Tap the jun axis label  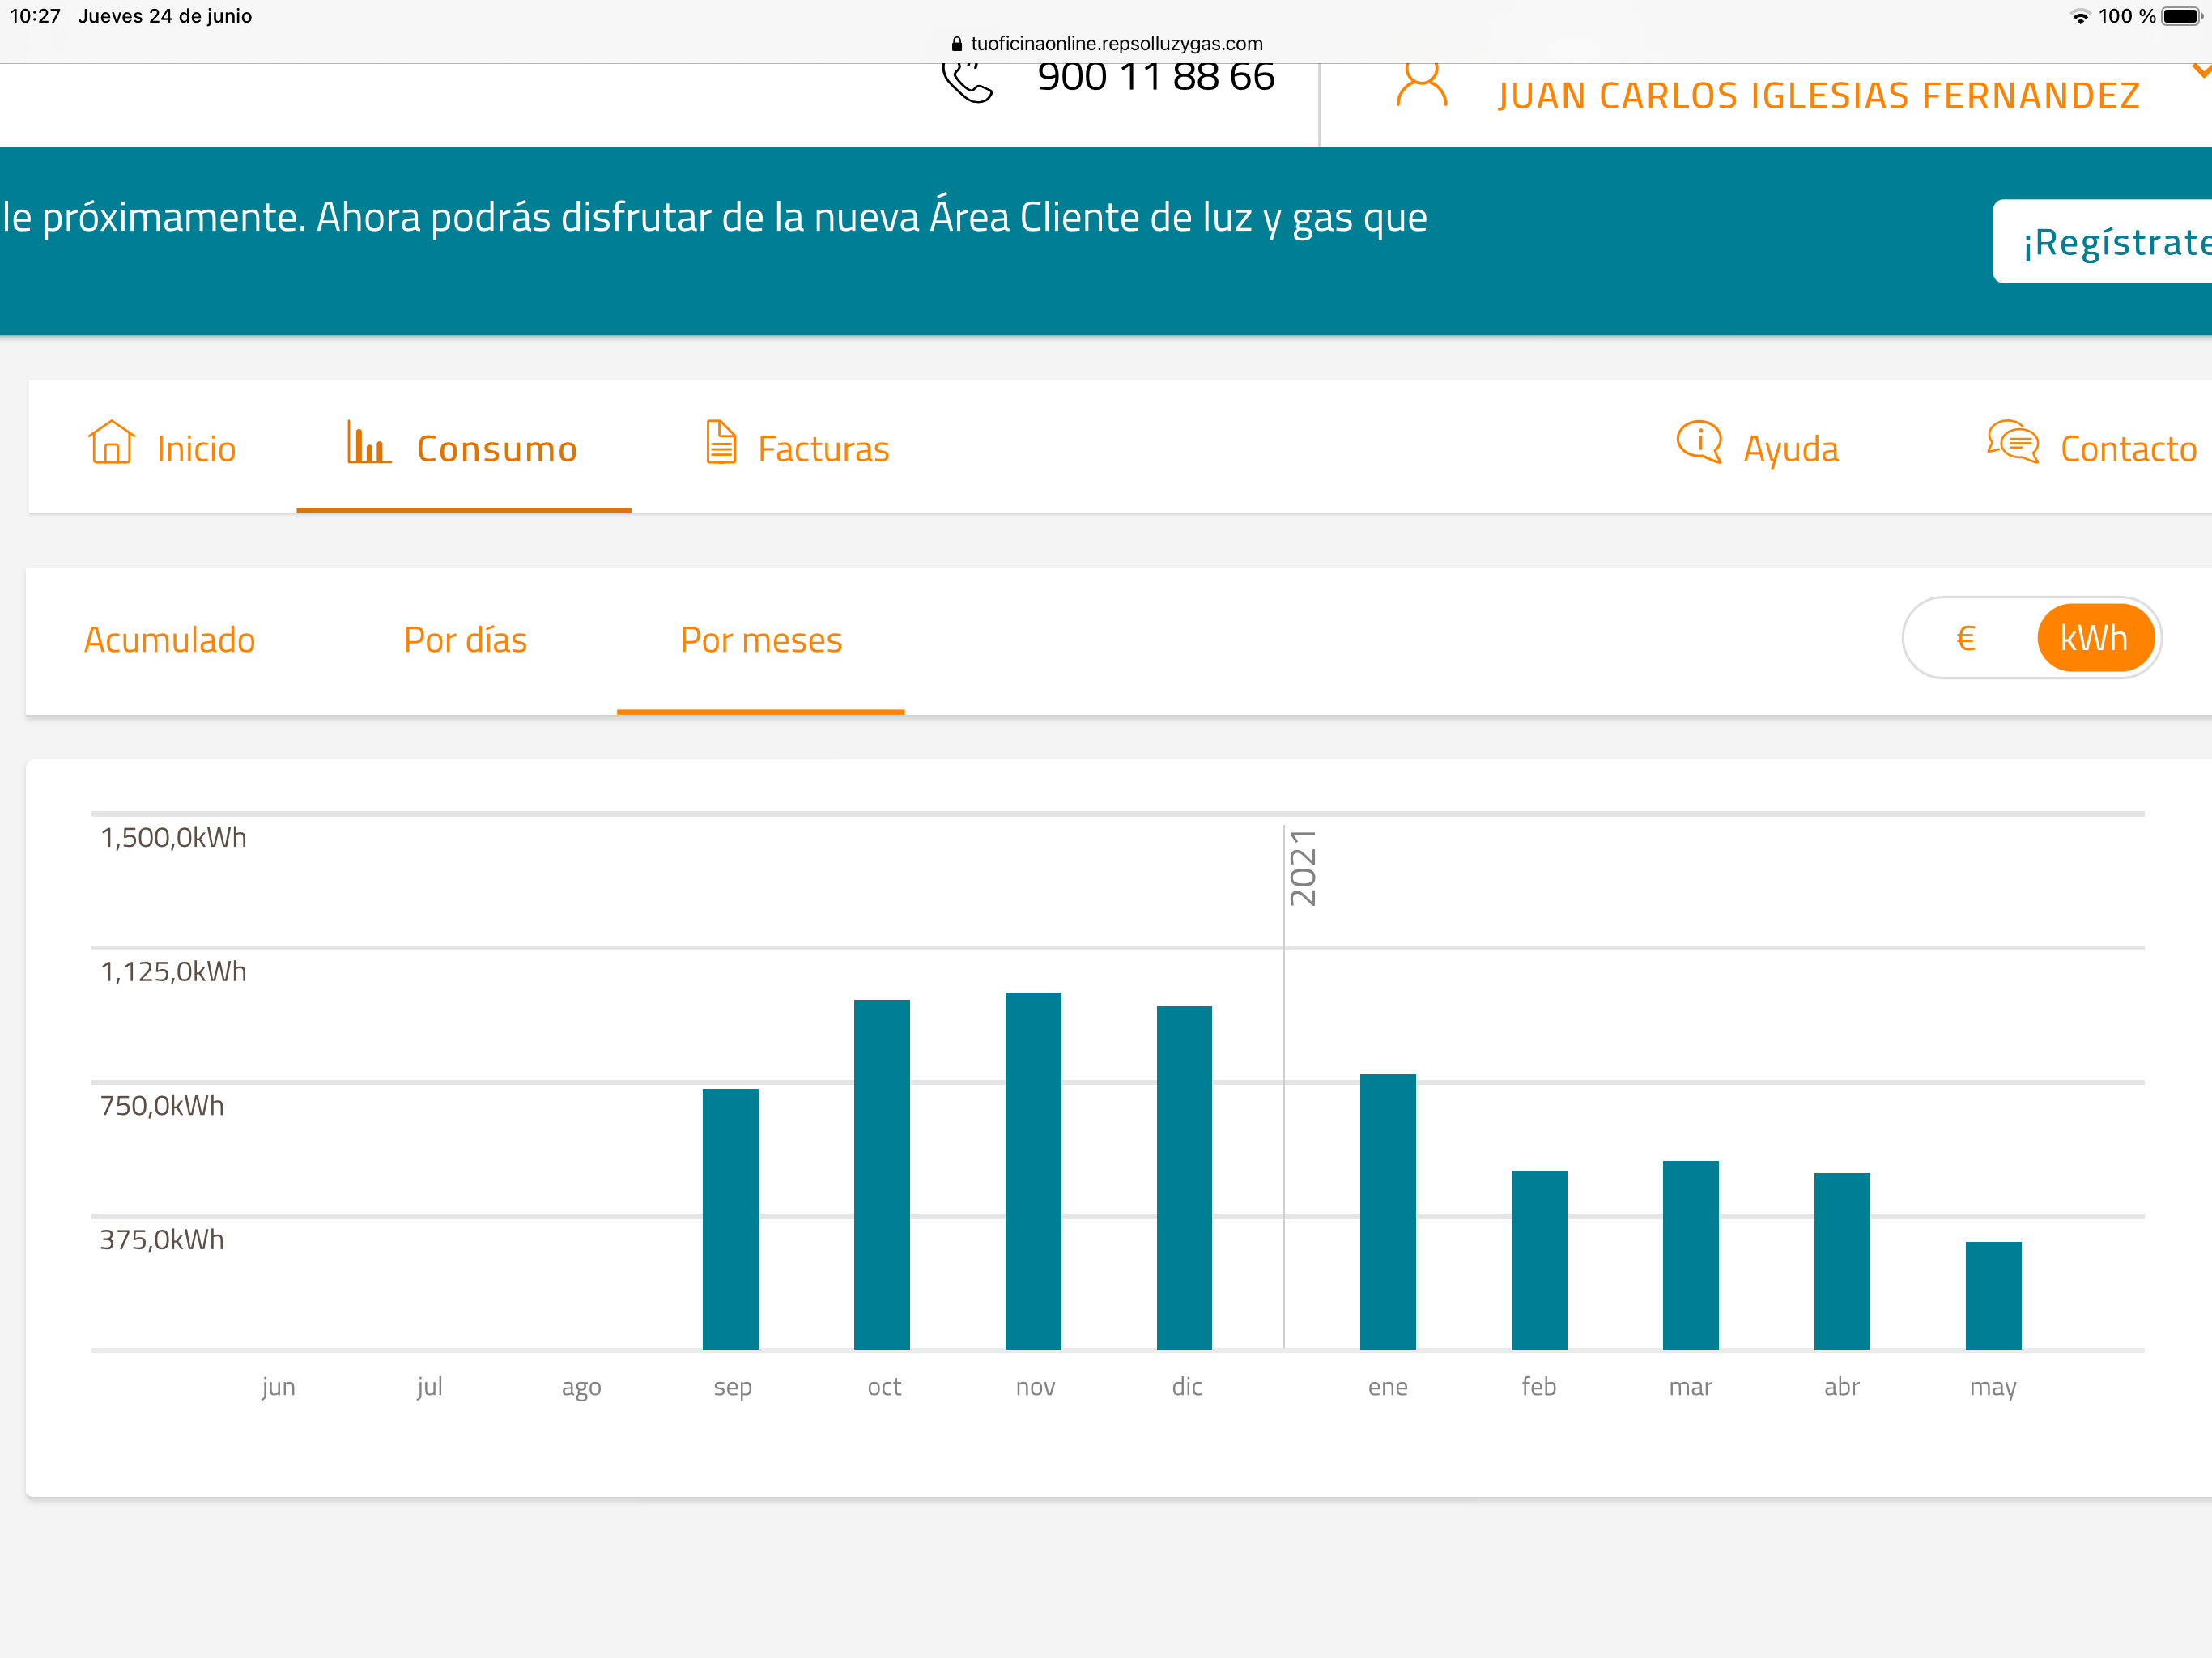pyautogui.click(x=278, y=1387)
